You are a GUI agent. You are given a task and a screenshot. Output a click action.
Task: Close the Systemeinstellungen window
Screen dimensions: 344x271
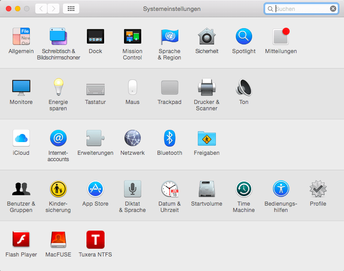pos(9,9)
